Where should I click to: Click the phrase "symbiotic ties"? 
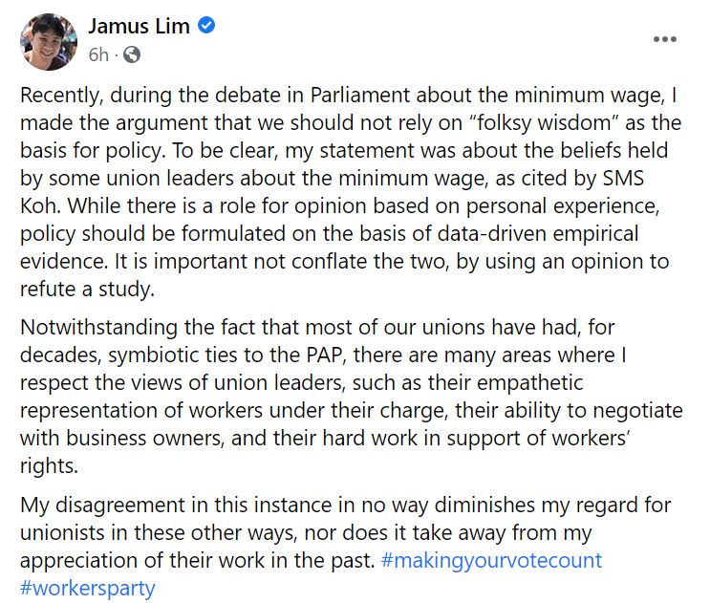pos(156,355)
